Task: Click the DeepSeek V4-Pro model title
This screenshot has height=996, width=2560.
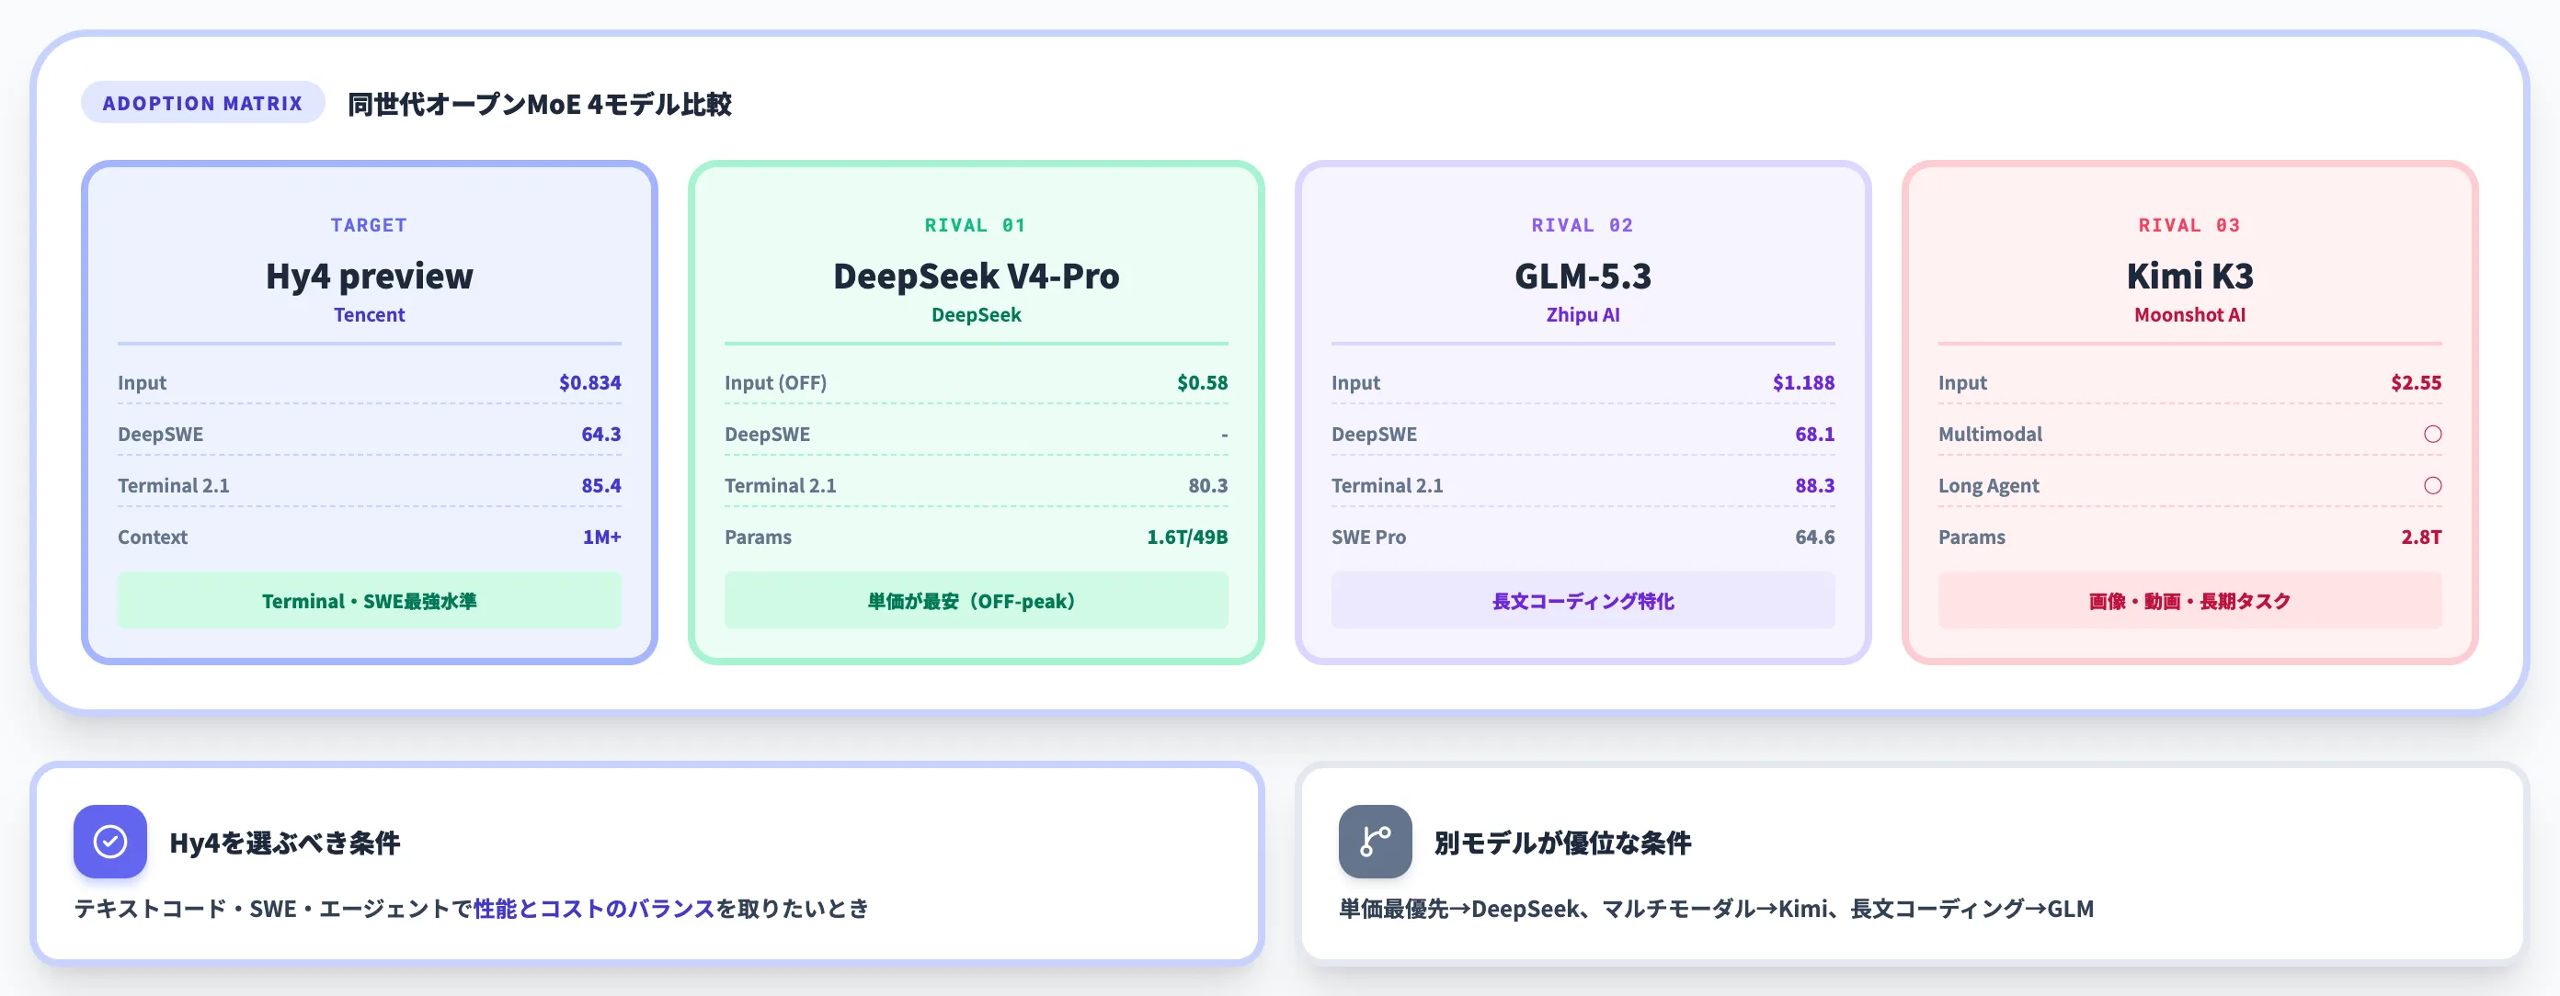Action: click(x=976, y=275)
